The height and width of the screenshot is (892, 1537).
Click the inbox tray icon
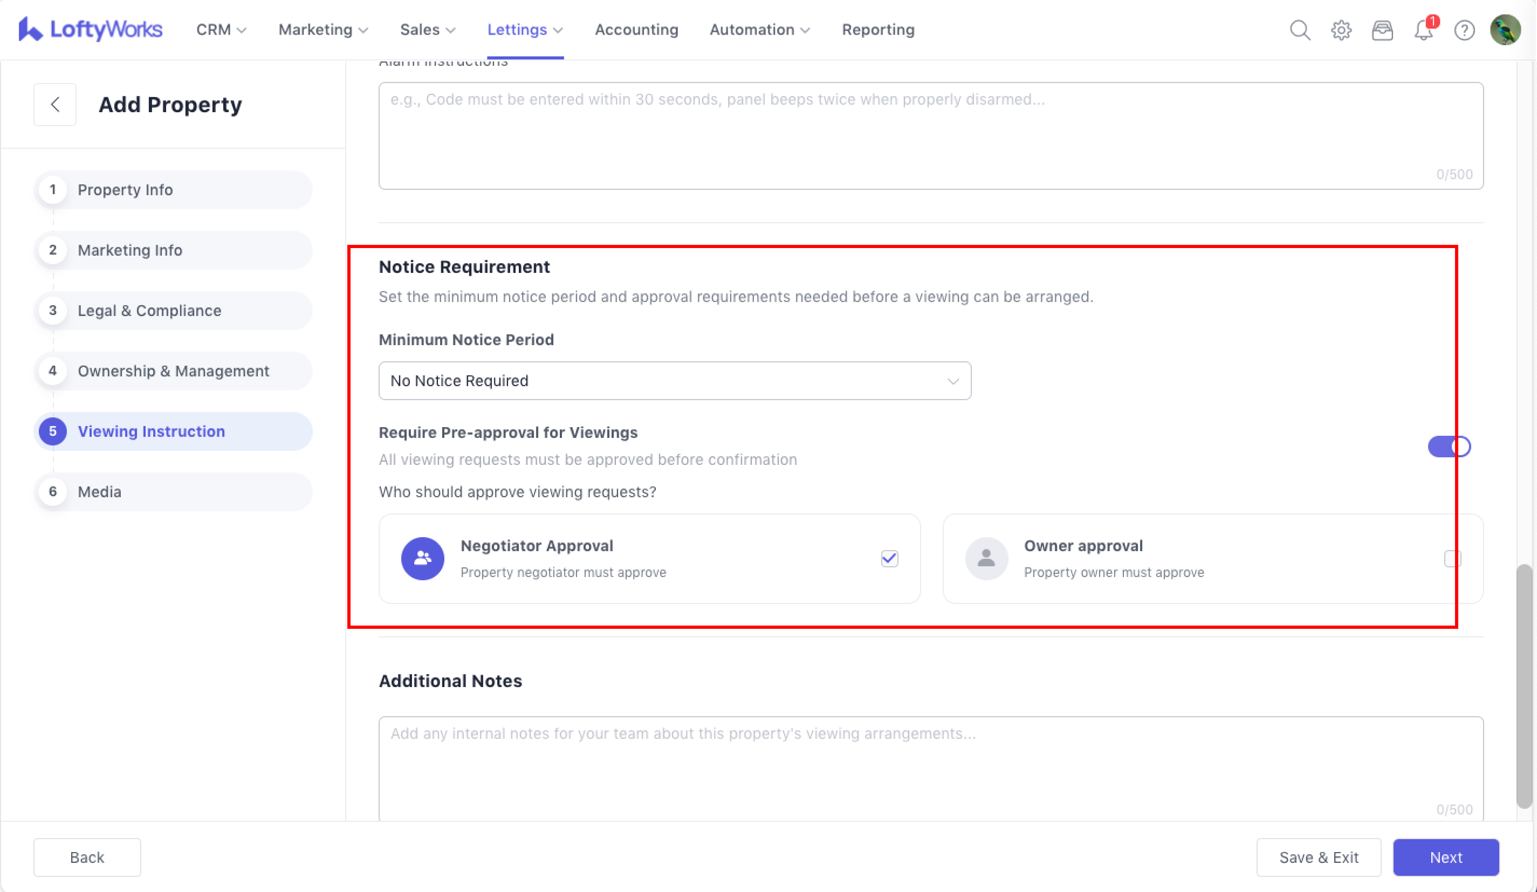(x=1382, y=30)
